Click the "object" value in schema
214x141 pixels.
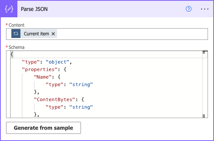[x=57, y=62]
